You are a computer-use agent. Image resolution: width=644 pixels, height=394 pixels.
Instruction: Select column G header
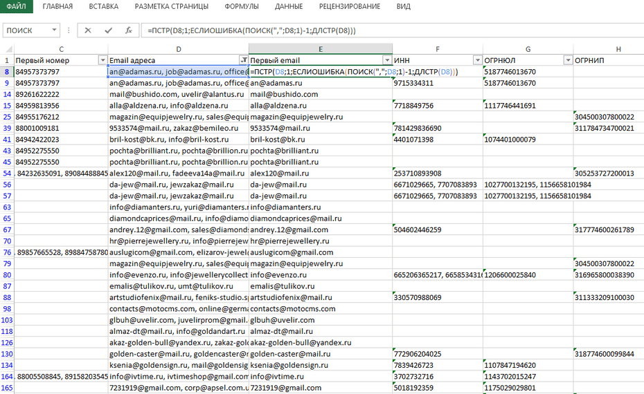point(528,49)
